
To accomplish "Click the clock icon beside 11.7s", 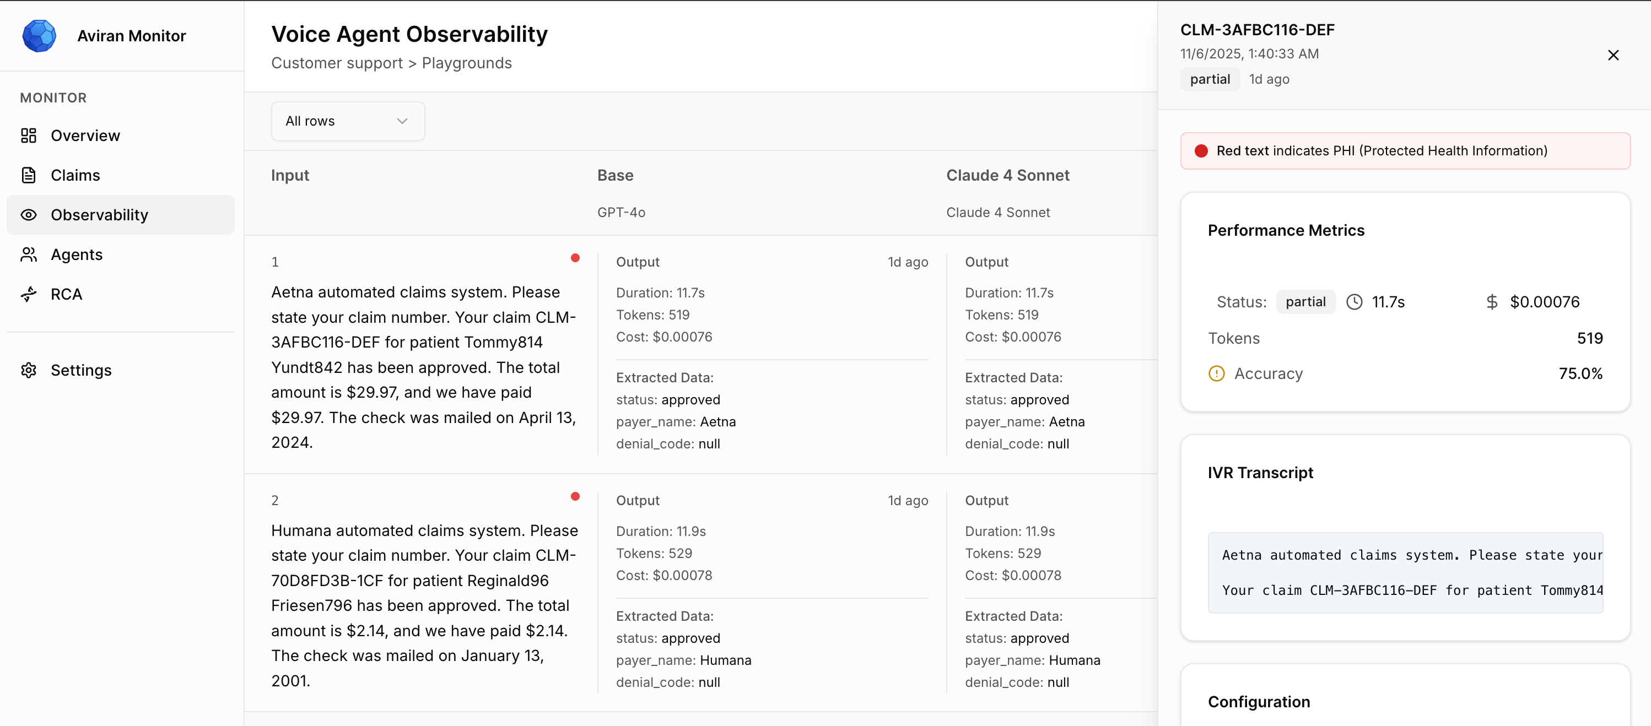I will pyautogui.click(x=1353, y=302).
